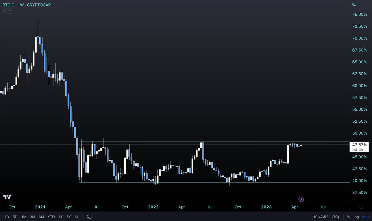372x221 pixels.
Task: Click the 50.00% price axis label
Action: pos(360,133)
